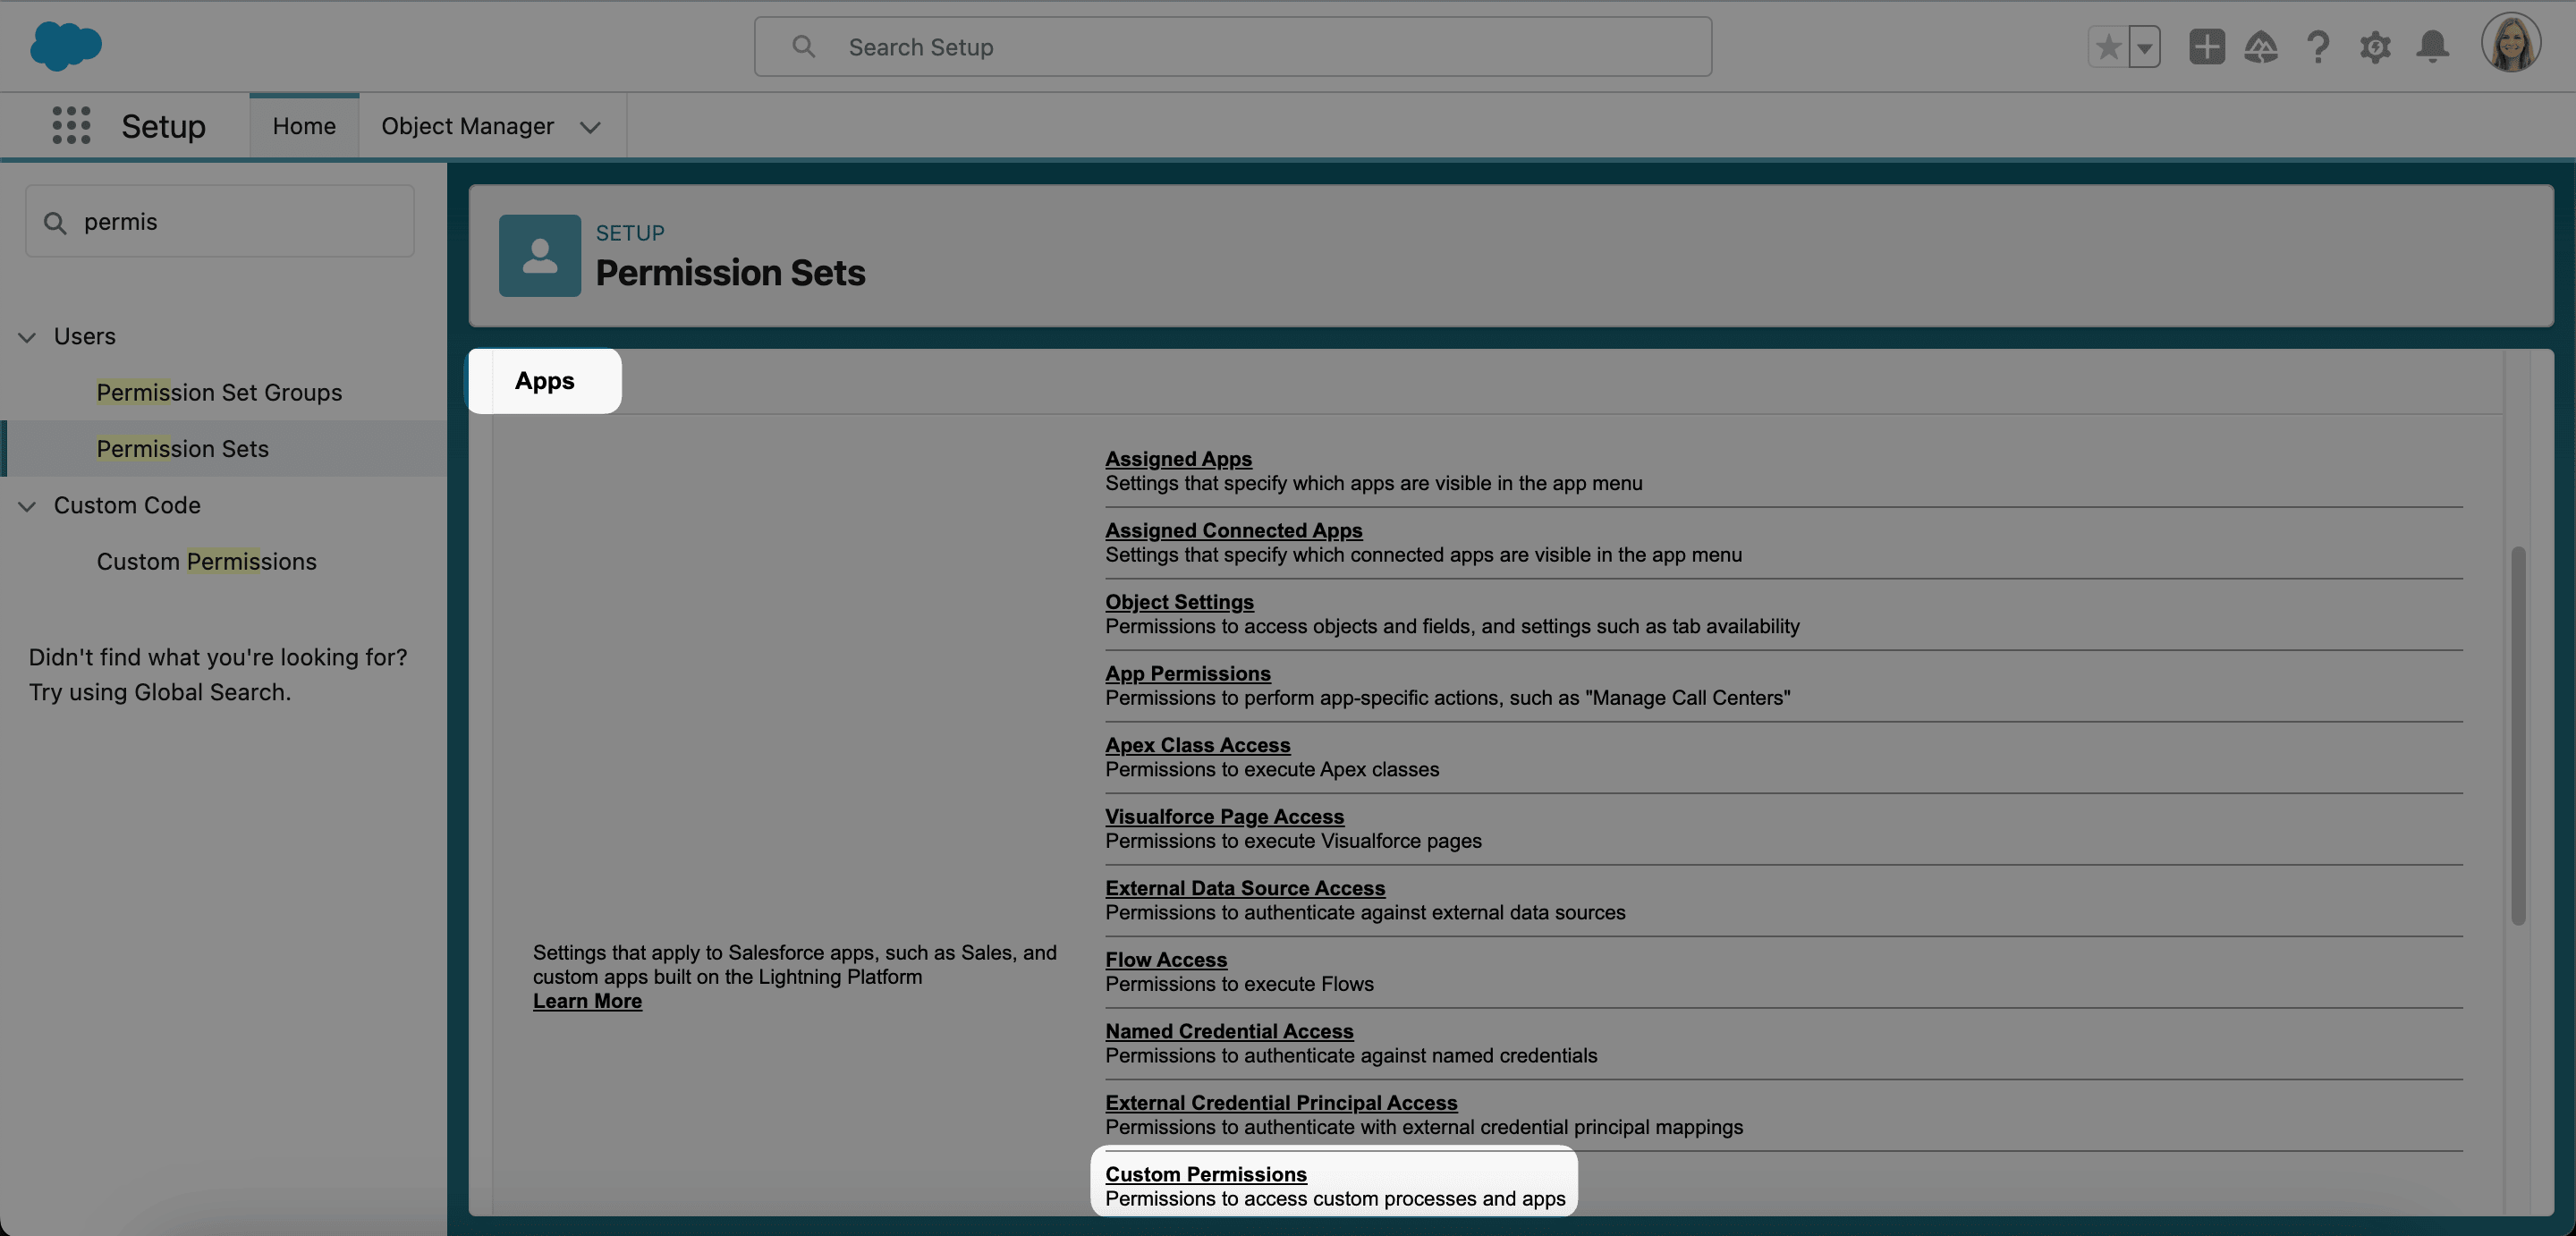Open the Setup gear icon
The image size is (2576, 1236).
pyautogui.click(x=2375, y=47)
